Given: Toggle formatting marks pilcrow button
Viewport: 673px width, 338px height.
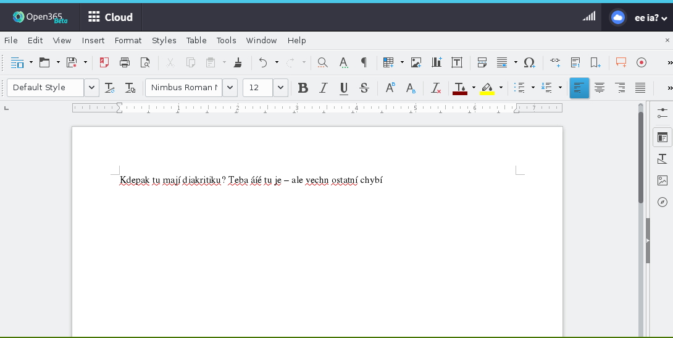Looking at the screenshot, I should click(364, 62).
